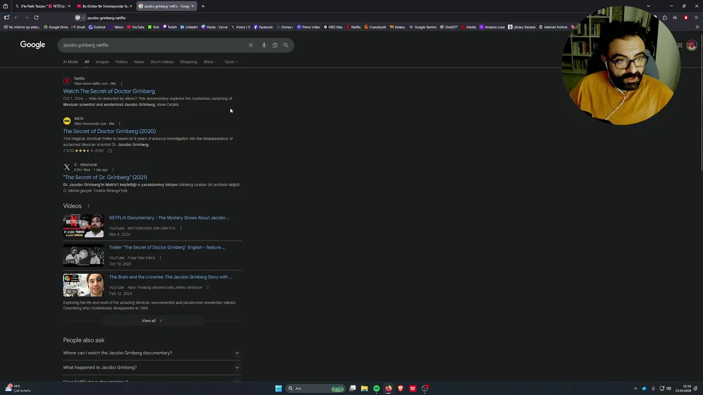Clear the search box with the X icon
The image size is (703, 395).
click(250, 45)
